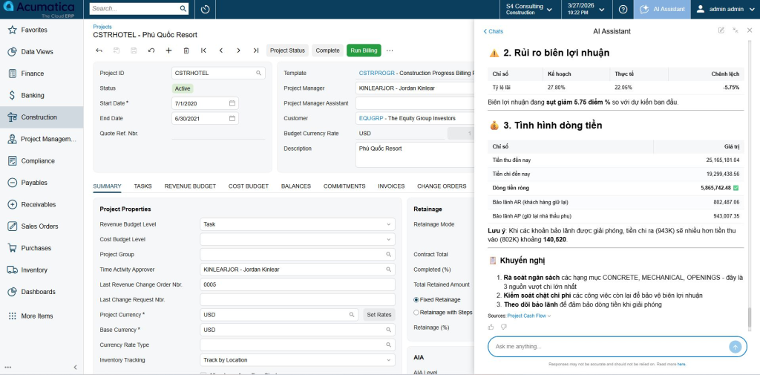This screenshot has height=375, width=760.
Task: Go to the previous record
Action: click(221, 50)
